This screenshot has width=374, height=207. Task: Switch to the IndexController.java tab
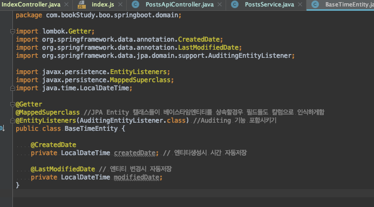(x=31, y=4)
